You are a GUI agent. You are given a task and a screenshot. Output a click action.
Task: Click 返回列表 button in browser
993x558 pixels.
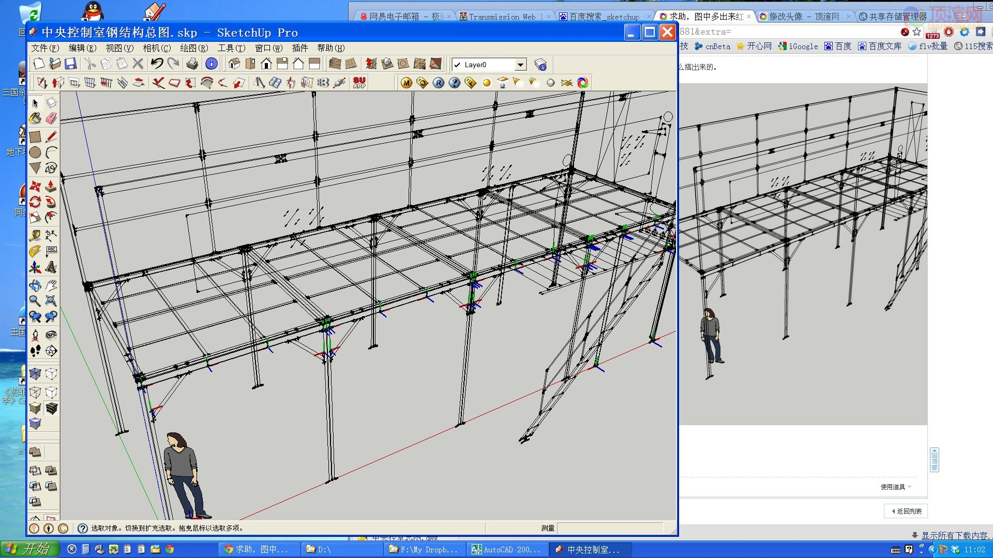tap(906, 511)
